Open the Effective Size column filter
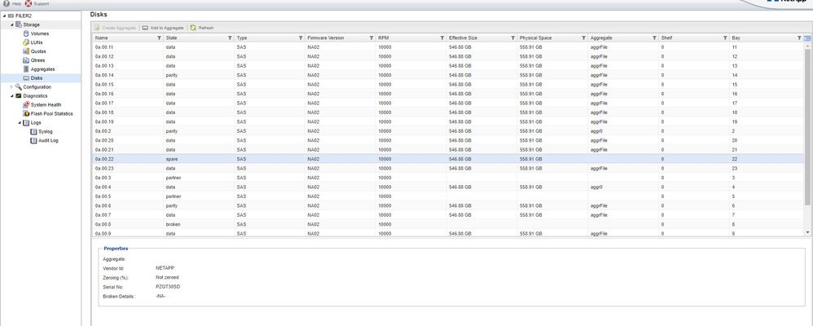This screenshot has width=813, height=326. point(512,37)
